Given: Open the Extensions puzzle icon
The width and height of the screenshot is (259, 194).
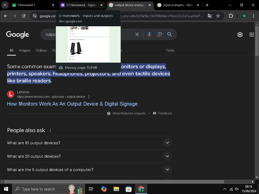Looking at the screenshot, I should pyautogui.click(x=231, y=16).
